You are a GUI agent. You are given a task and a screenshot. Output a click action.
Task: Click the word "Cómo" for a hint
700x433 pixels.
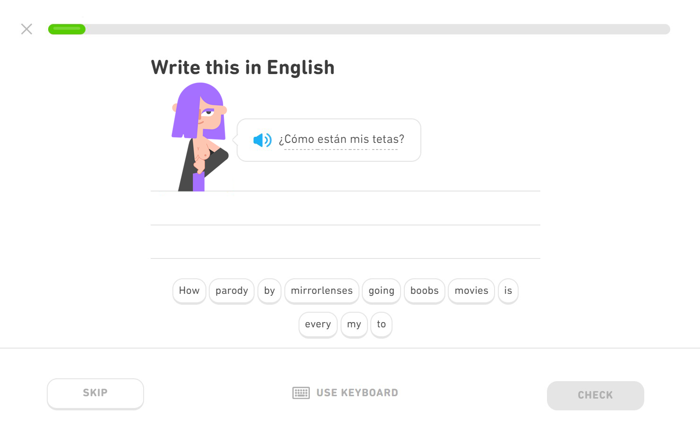pos(299,140)
